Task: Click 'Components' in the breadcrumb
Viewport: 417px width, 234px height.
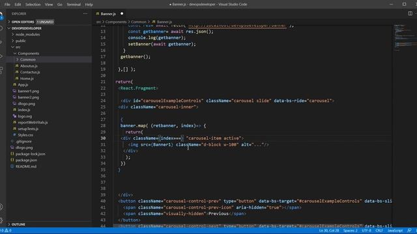Action: (x=116, y=21)
